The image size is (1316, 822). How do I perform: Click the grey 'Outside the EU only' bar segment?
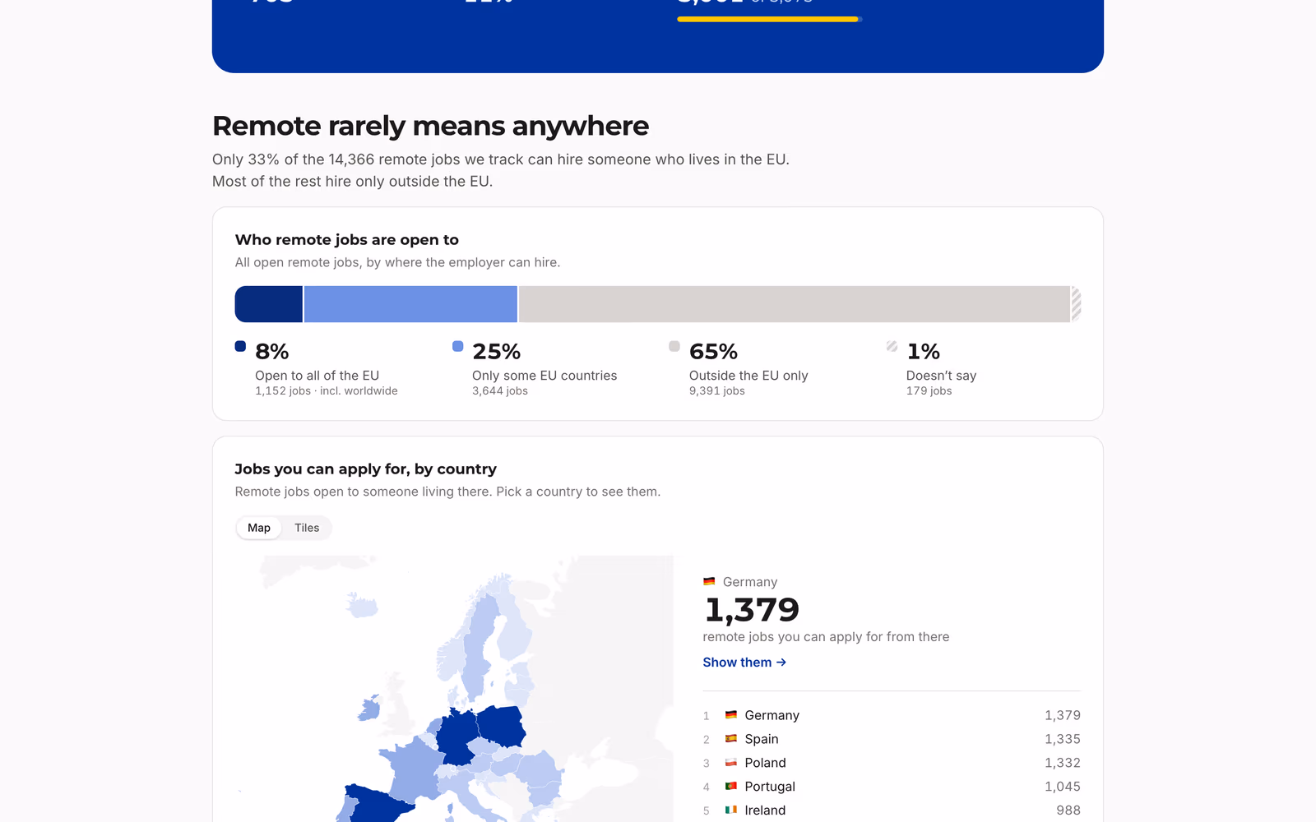point(795,304)
